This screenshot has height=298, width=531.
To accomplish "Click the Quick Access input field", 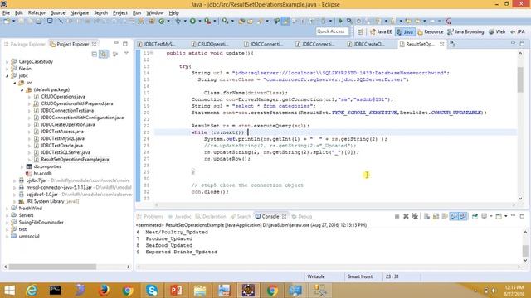I will (332, 31).
